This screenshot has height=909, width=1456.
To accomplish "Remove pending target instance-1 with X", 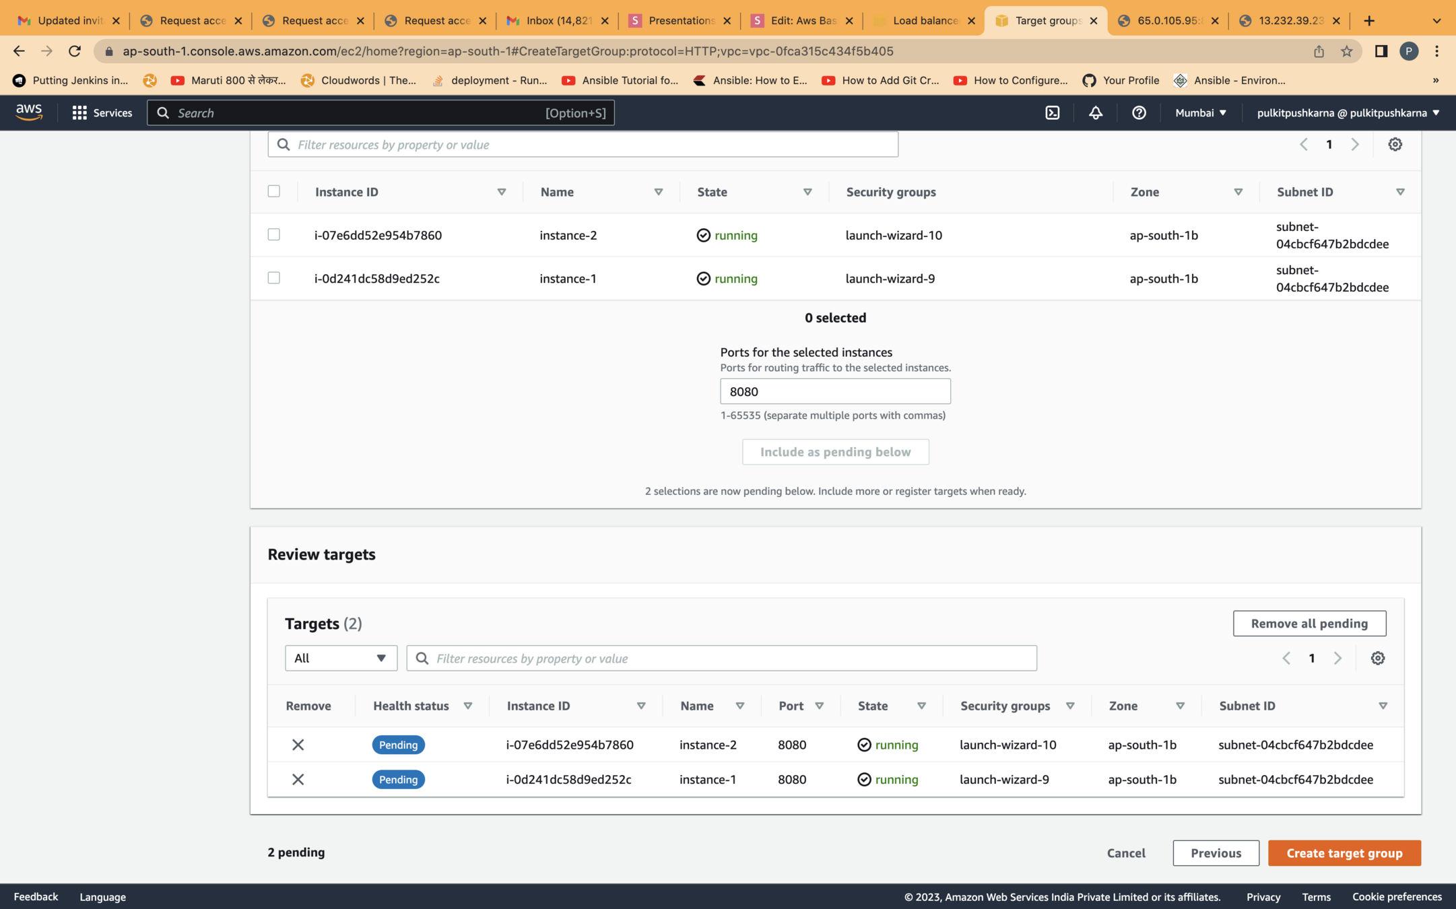I will 298,780.
